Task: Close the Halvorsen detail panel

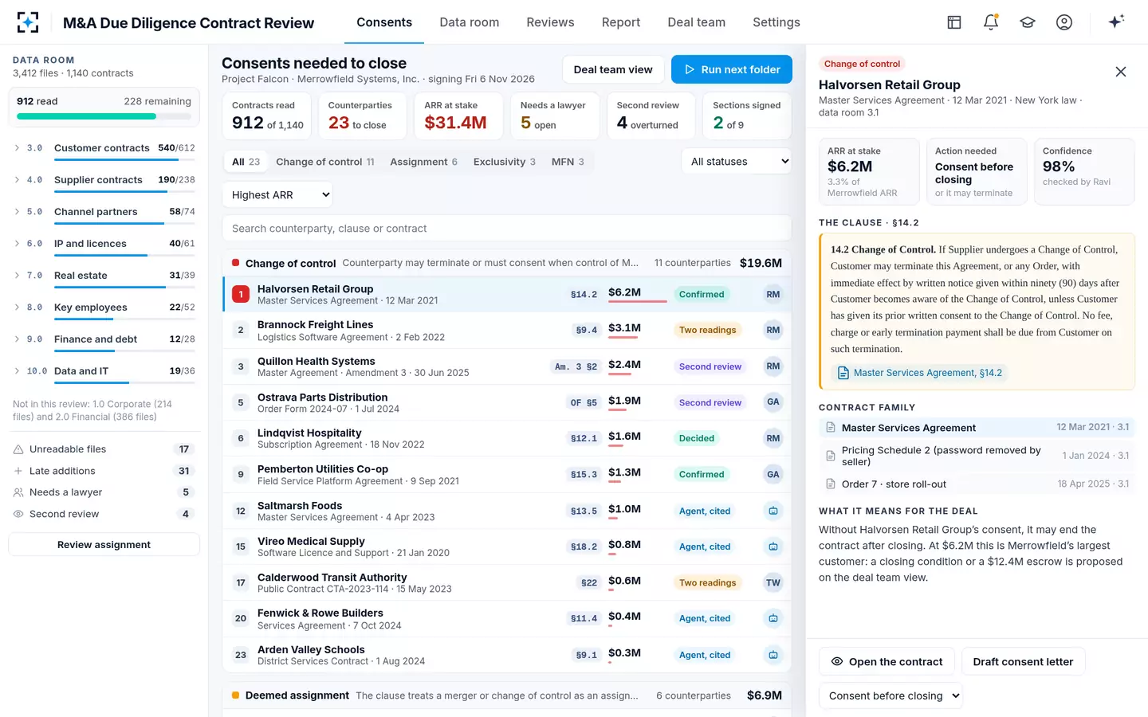Action: click(x=1121, y=72)
